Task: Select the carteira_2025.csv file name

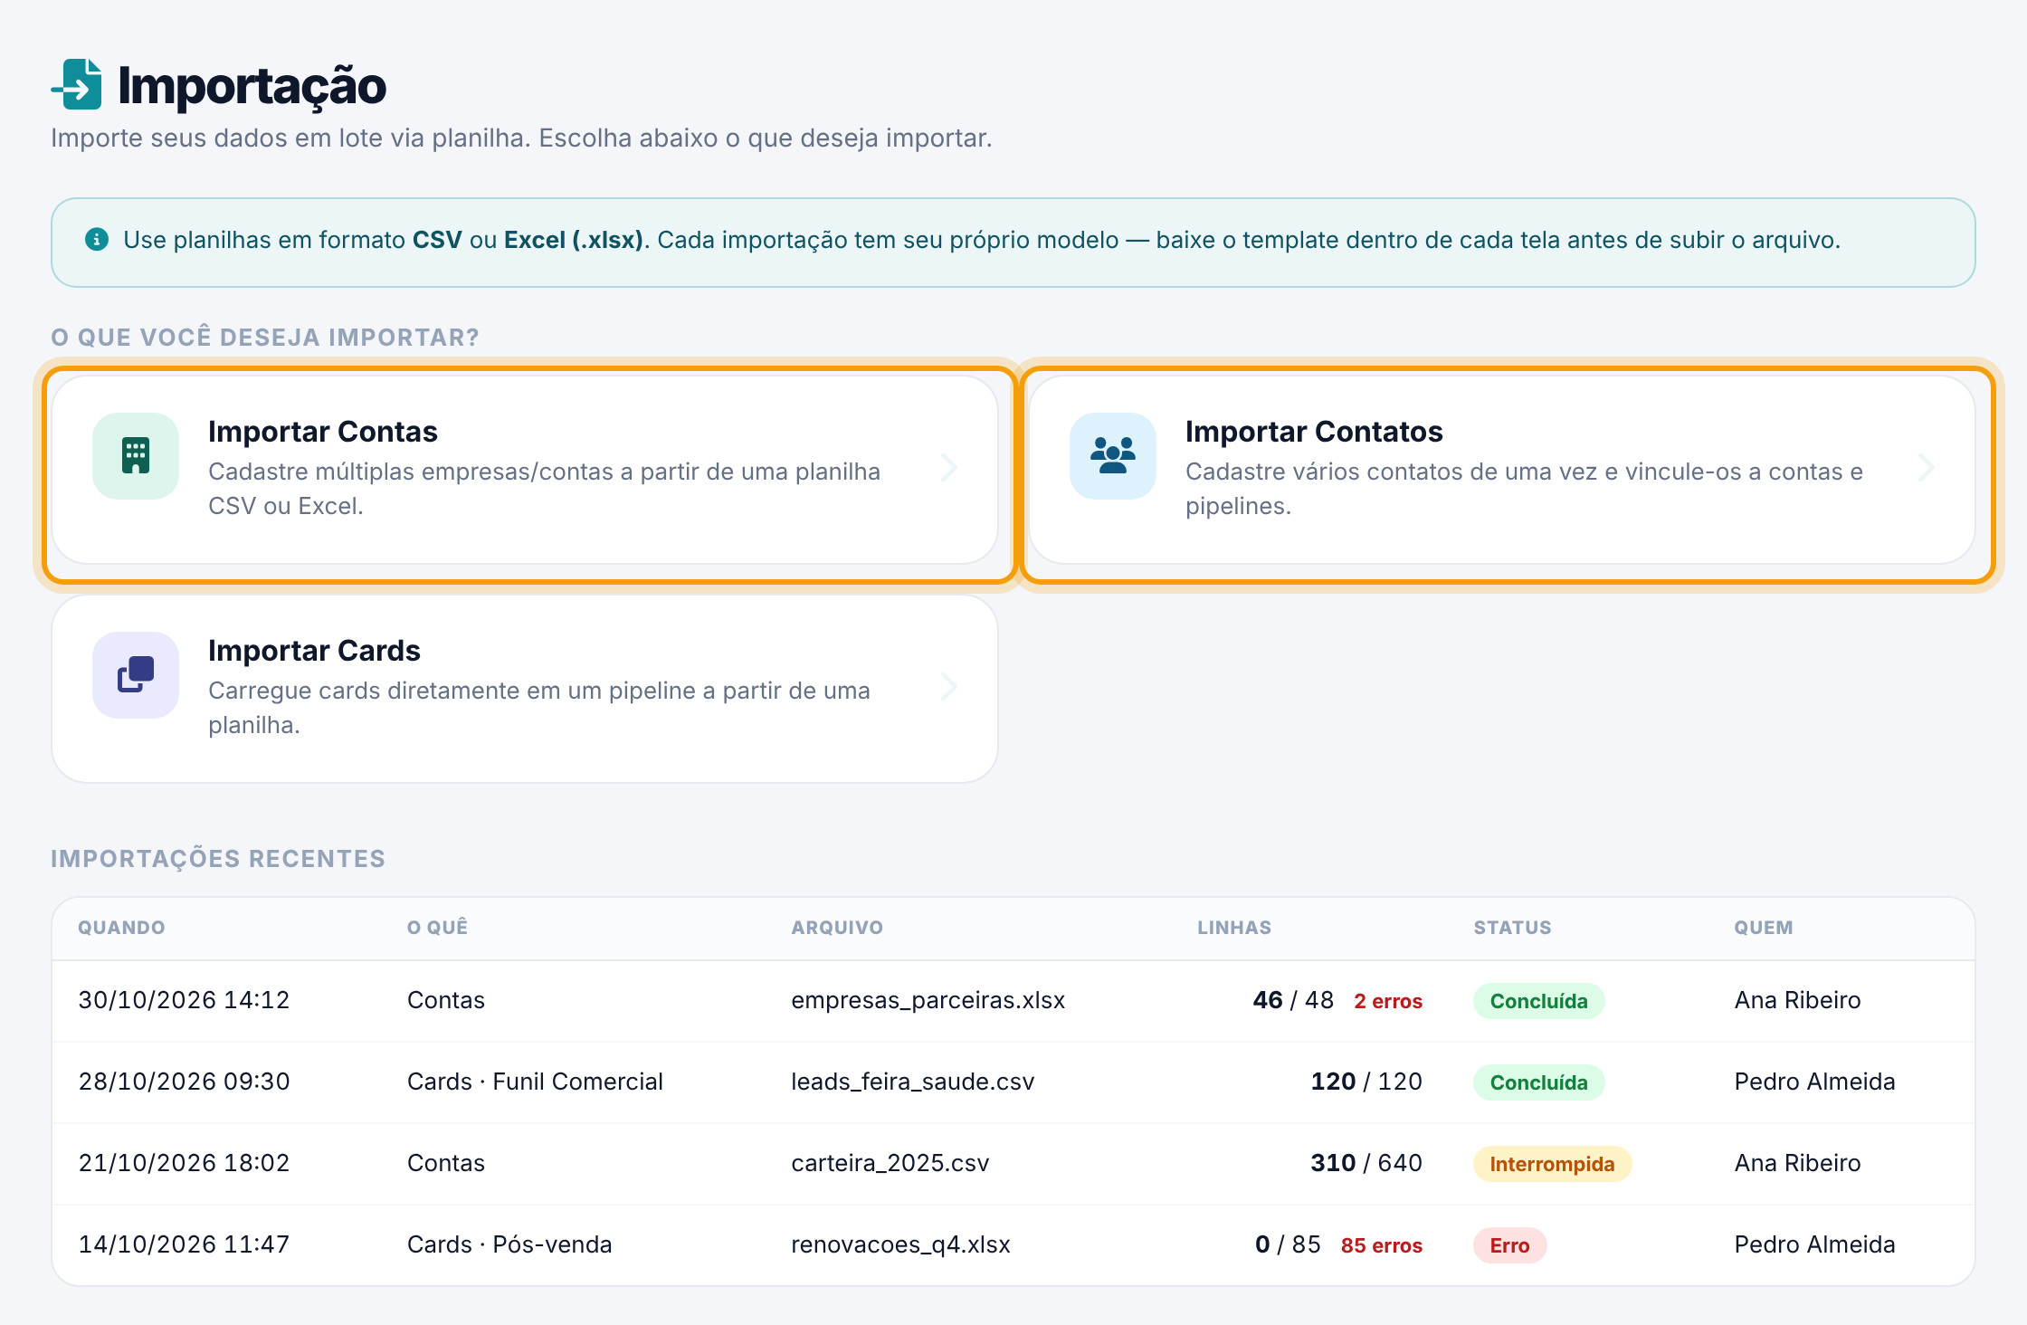Action: pos(890,1163)
